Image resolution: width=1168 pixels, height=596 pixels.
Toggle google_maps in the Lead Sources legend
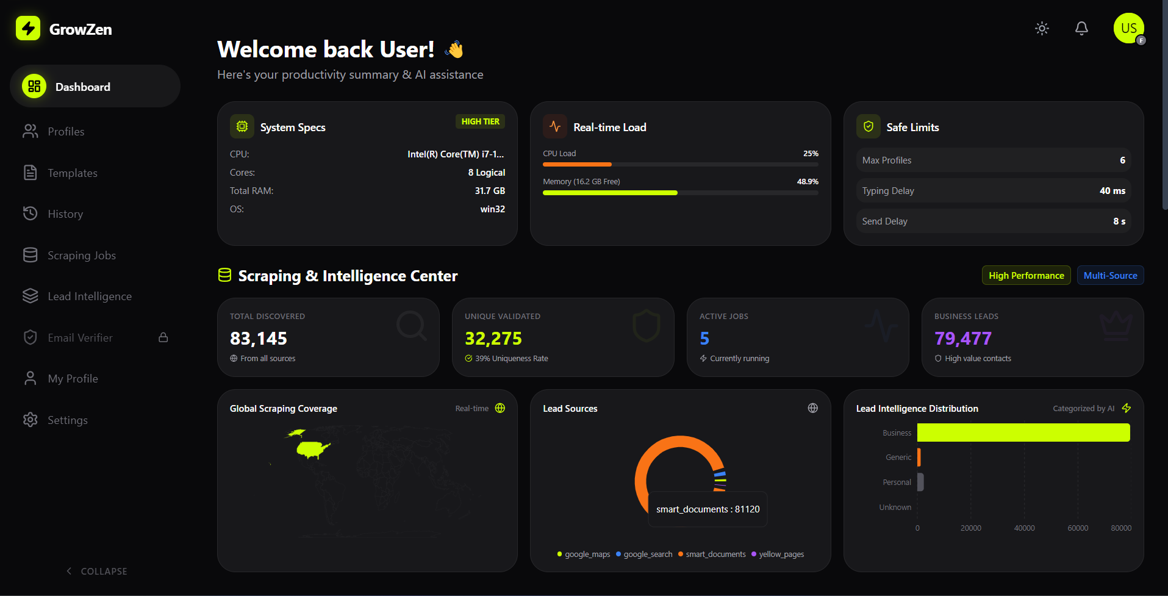(x=583, y=554)
